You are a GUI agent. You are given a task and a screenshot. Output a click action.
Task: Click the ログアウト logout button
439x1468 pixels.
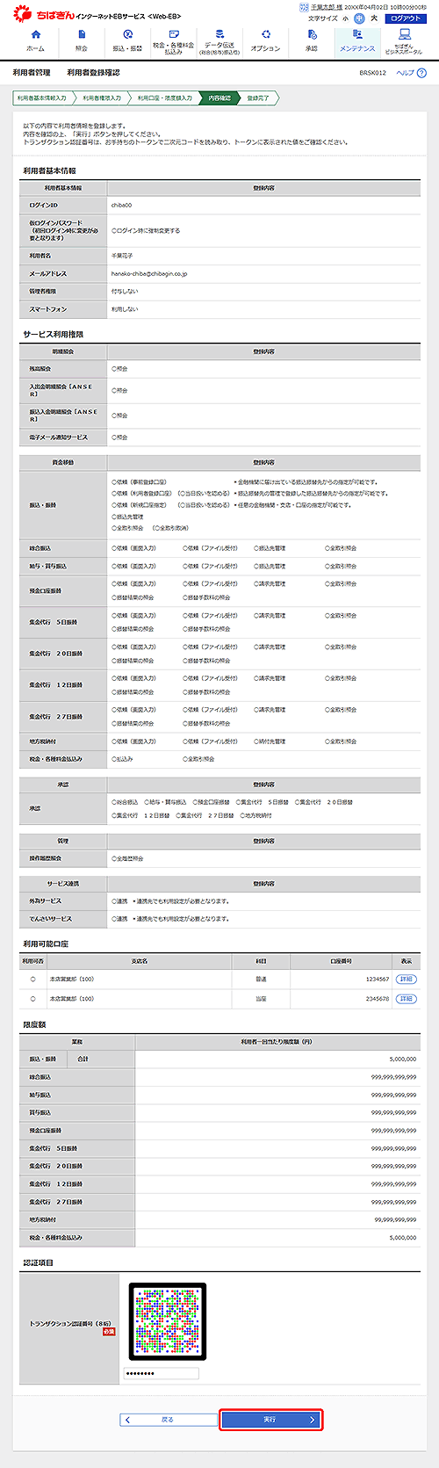click(x=406, y=18)
